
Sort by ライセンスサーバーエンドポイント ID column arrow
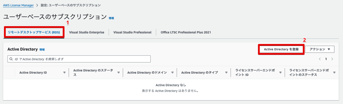coord(280,72)
